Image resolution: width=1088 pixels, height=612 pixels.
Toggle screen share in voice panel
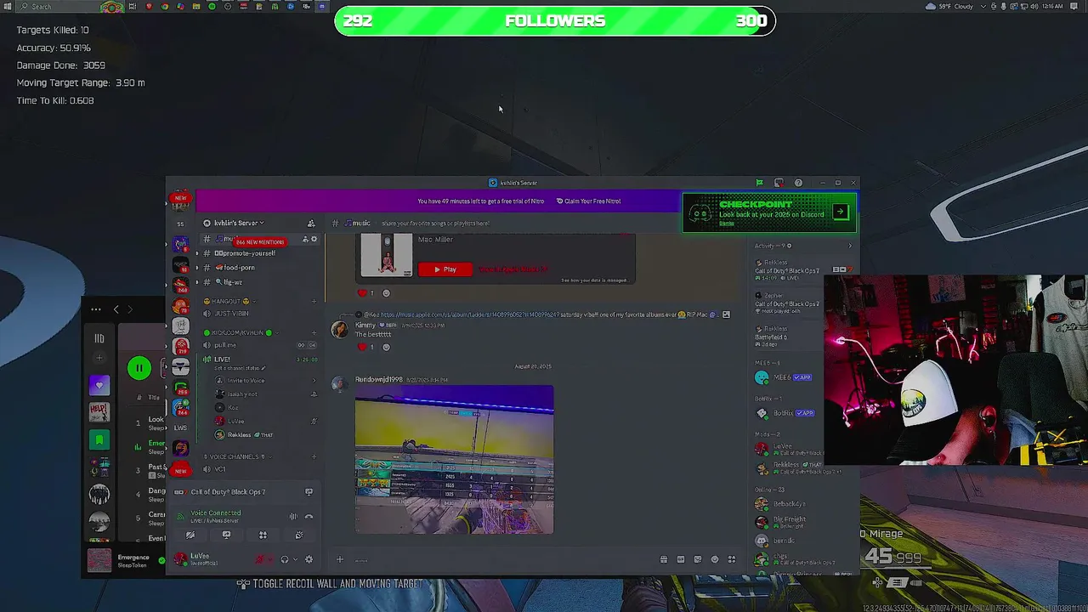pyautogui.click(x=226, y=535)
